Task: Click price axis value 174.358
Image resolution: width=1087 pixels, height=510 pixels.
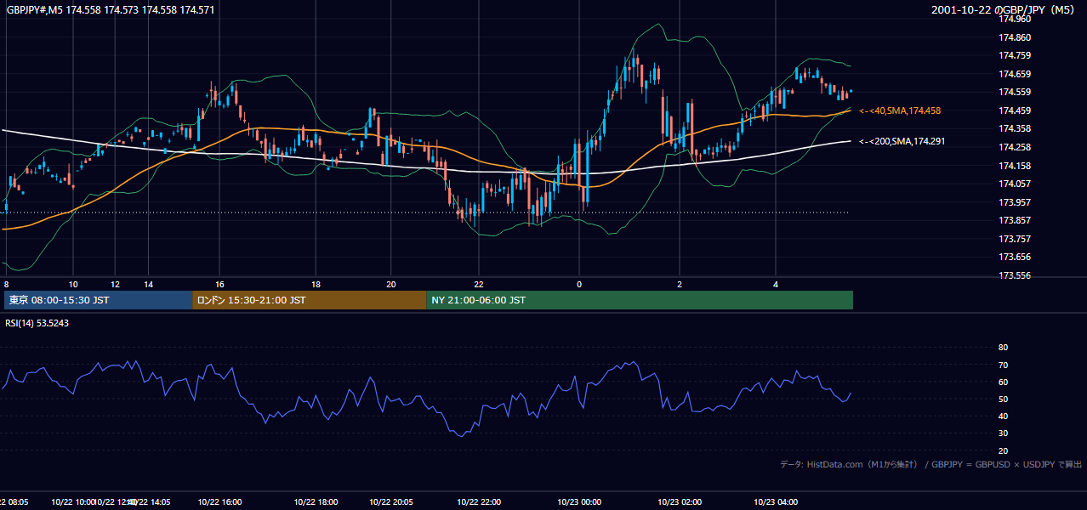Action: [x=1014, y=128]
